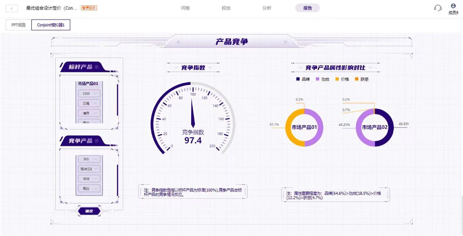Toggle 功效 legend item
Screen dimensions: 463x236
pos(322,79)
